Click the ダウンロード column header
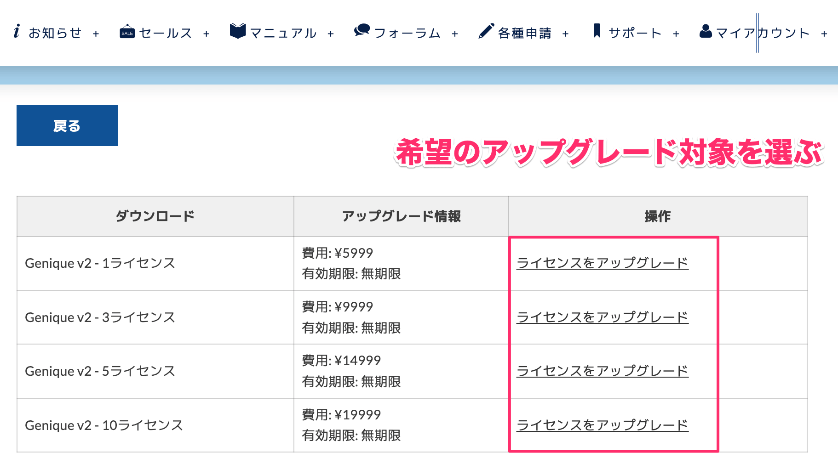The width and height of the screenshot is (838, 475). pos(155,216)
